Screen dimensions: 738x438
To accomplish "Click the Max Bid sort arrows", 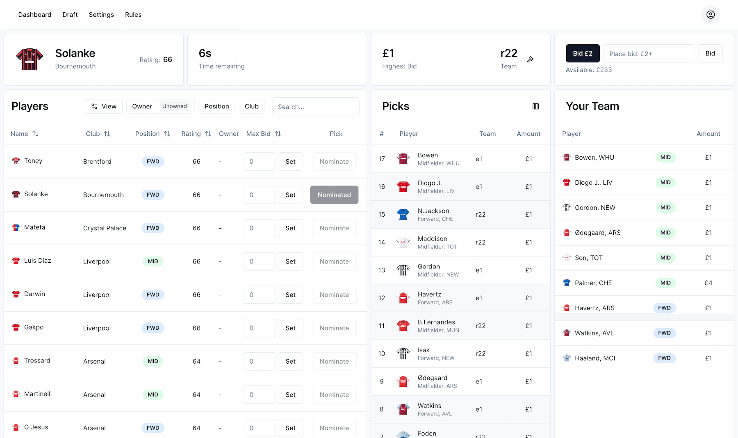I will click(278, 133).
